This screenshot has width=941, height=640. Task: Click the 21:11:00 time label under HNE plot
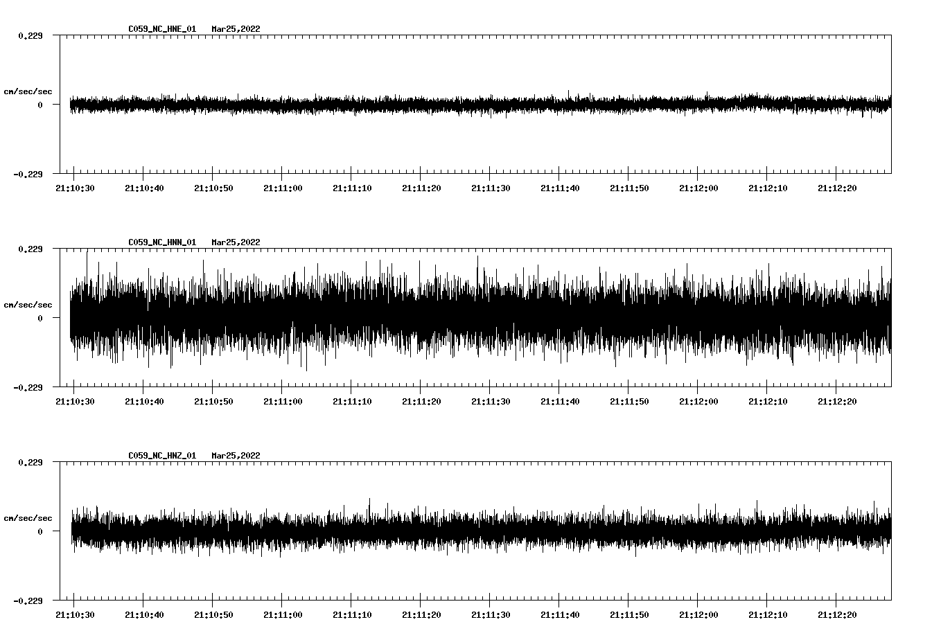tap(283, 188)
